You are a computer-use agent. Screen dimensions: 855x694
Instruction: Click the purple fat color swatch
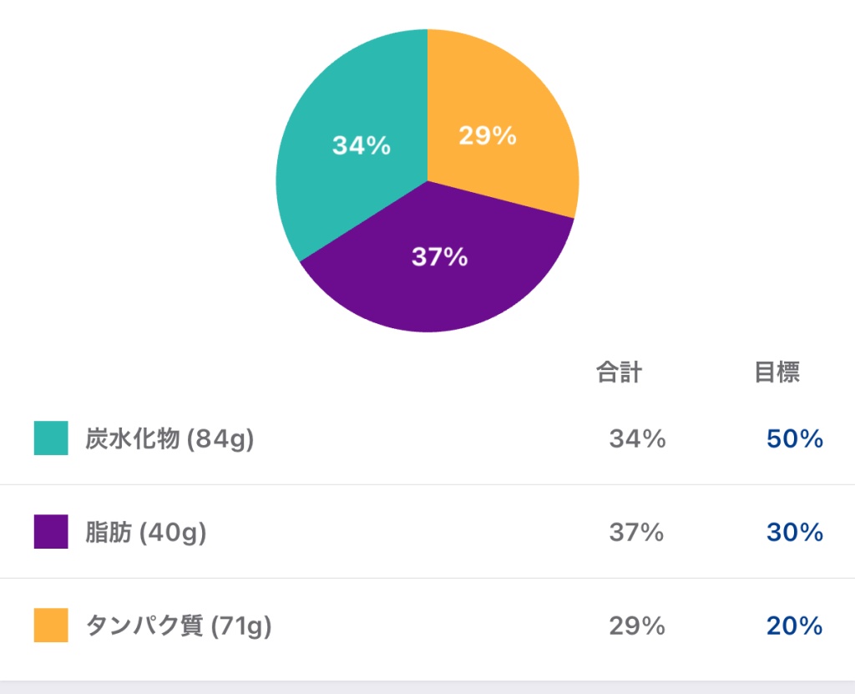51,531
